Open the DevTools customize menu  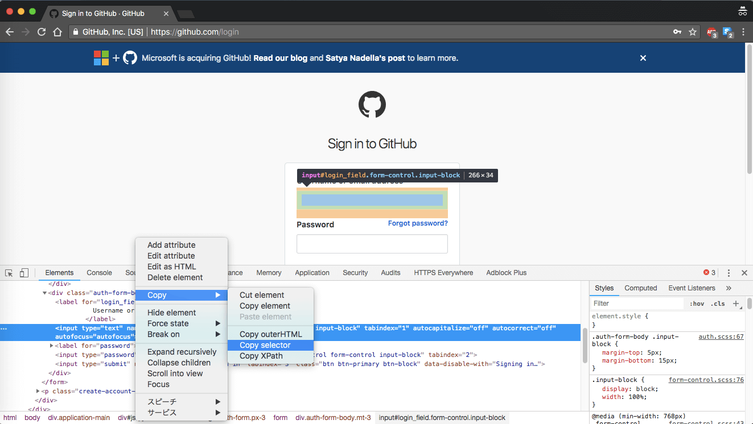click(x=729, y=273)
